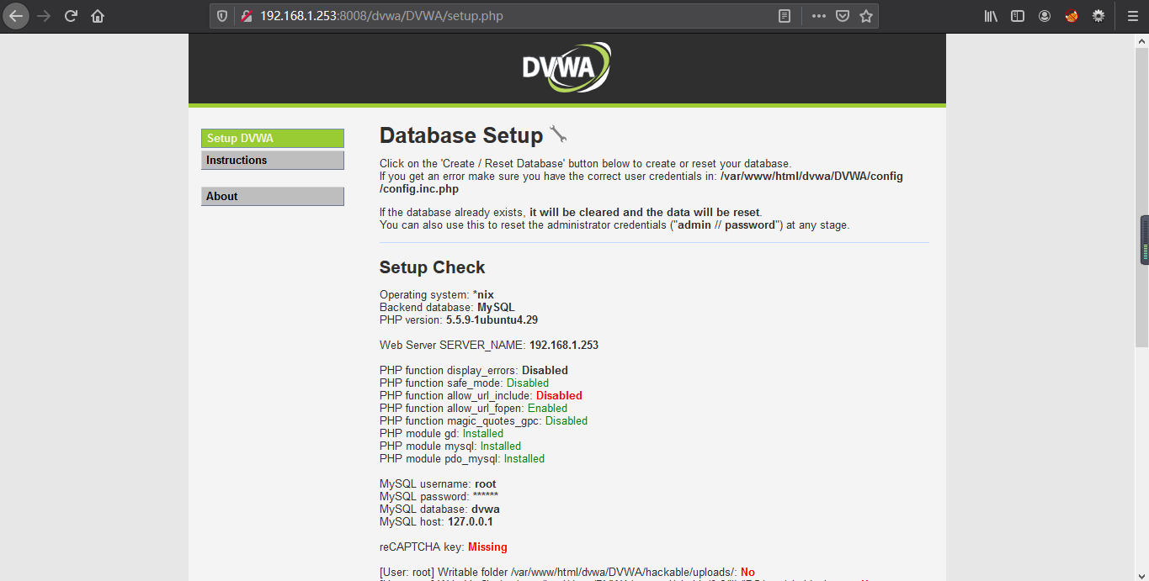Viewport: 1149px width, 581px height.
Task: Save the page to Pocket
Action: [x=842, y=15]
